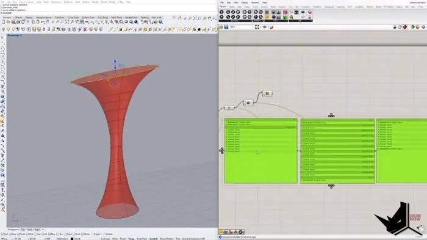Enable the Quad osnap checkbox

(65, 234)
